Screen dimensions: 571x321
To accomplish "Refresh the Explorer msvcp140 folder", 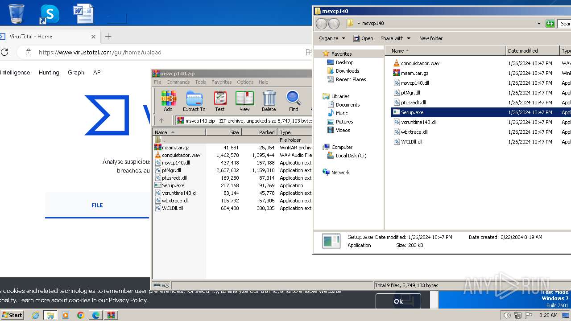I will (x=550, y=23).
